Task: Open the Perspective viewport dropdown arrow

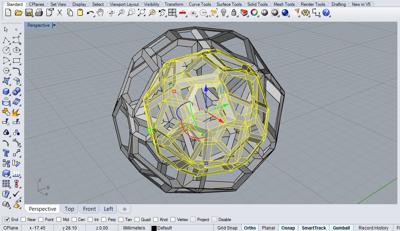Action: pyautogui.click(x=54, y=25)
